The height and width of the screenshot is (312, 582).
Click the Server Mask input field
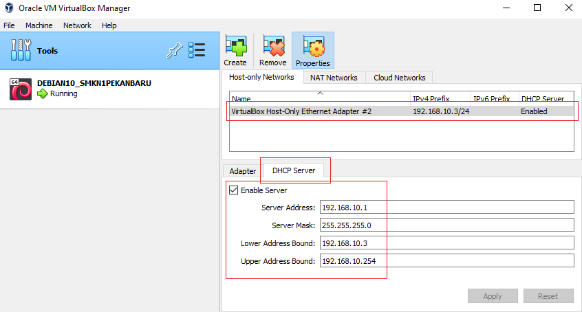point(447,225)
